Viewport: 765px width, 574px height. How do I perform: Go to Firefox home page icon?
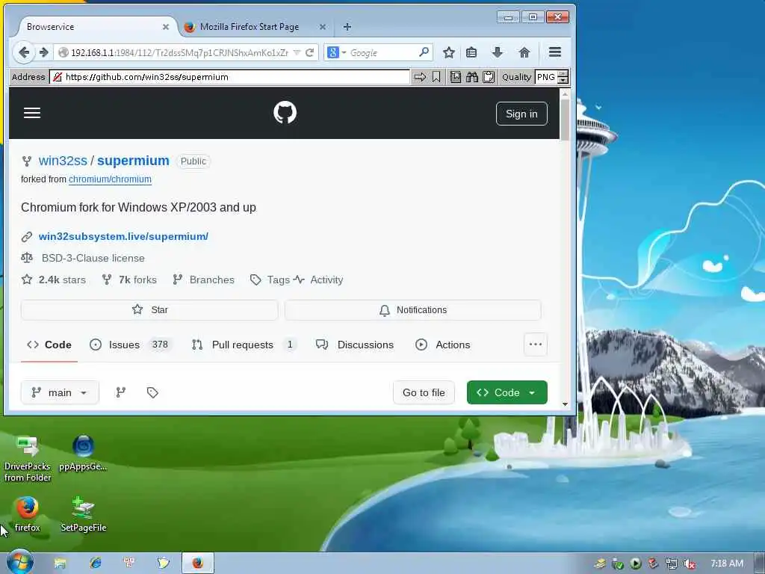pos(524,52)
